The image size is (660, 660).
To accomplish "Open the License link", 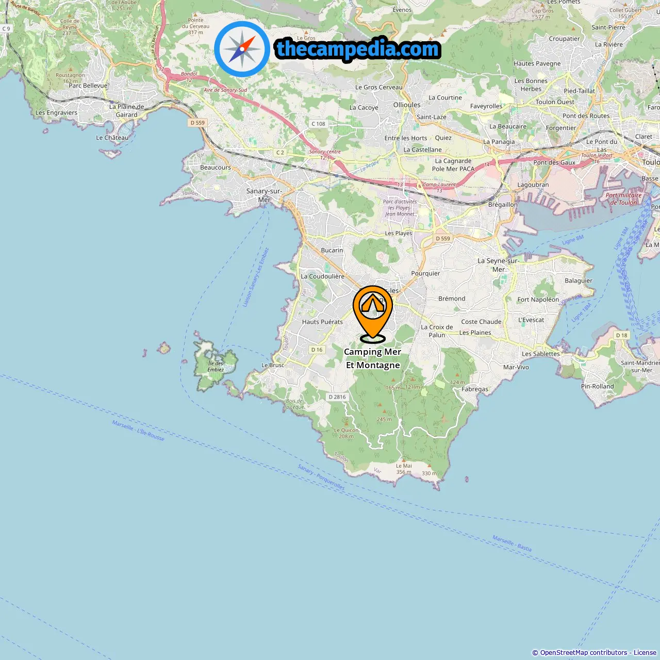I will pyautogui.click(x=645, y=652).
